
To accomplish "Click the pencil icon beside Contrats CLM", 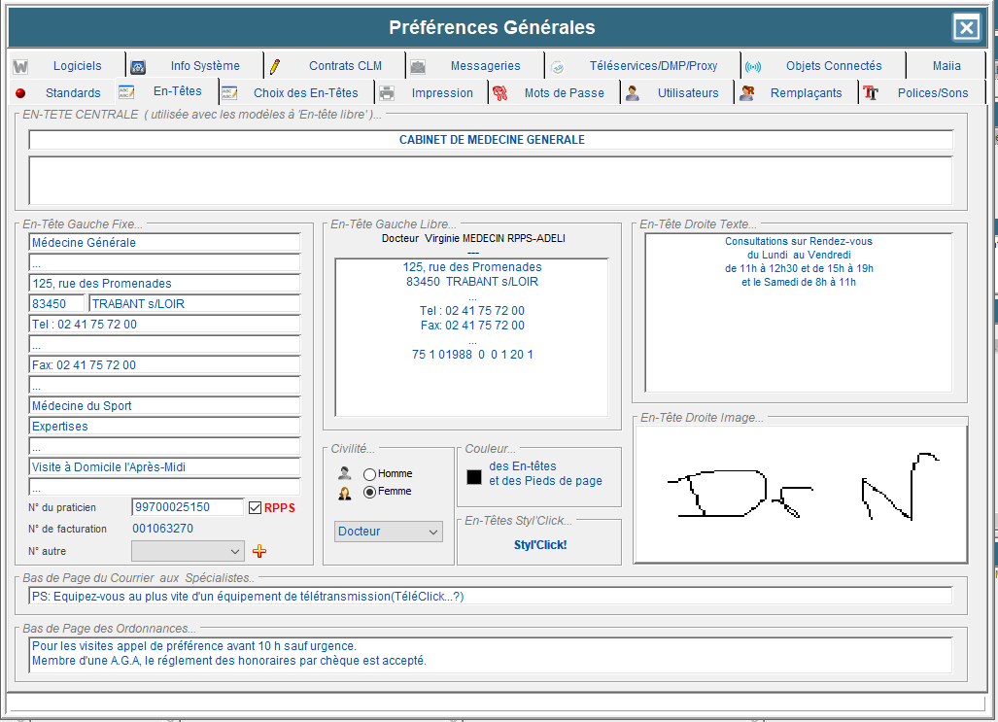I will click(x=275, y=66).
